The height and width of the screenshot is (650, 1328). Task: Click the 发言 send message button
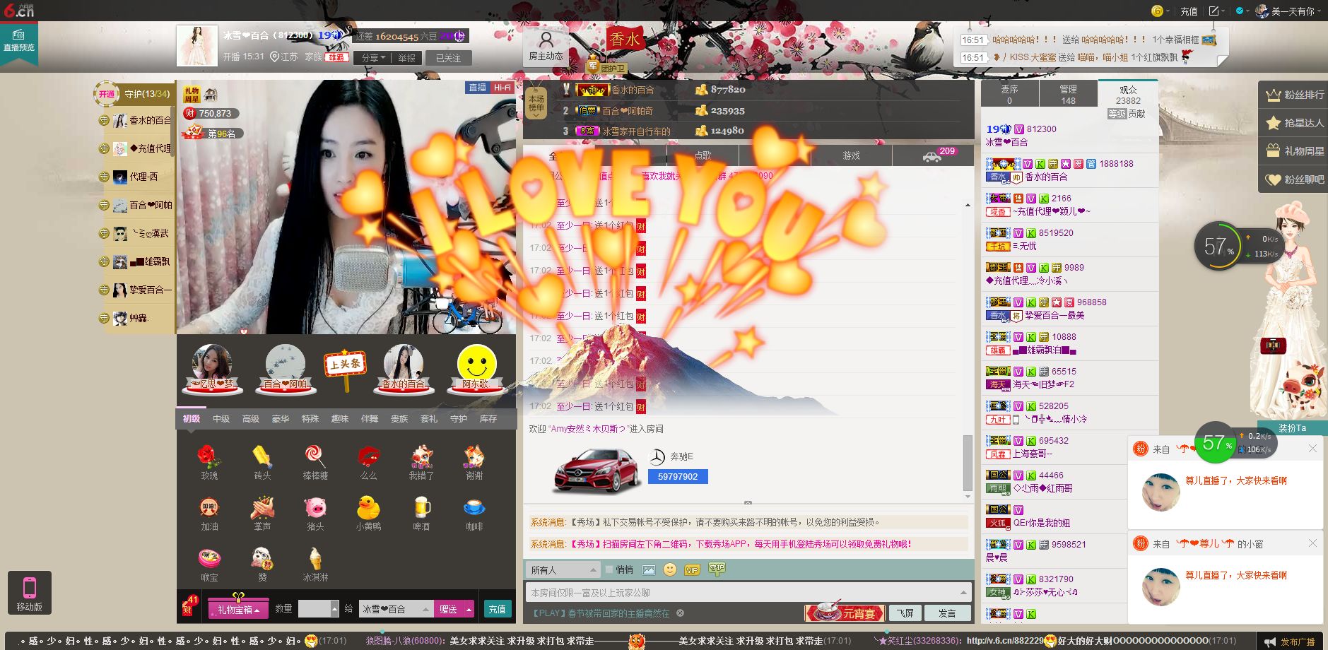click(x=947, y=613)
